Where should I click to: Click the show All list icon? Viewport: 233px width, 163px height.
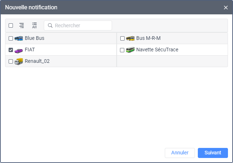[x=34, y=25]
